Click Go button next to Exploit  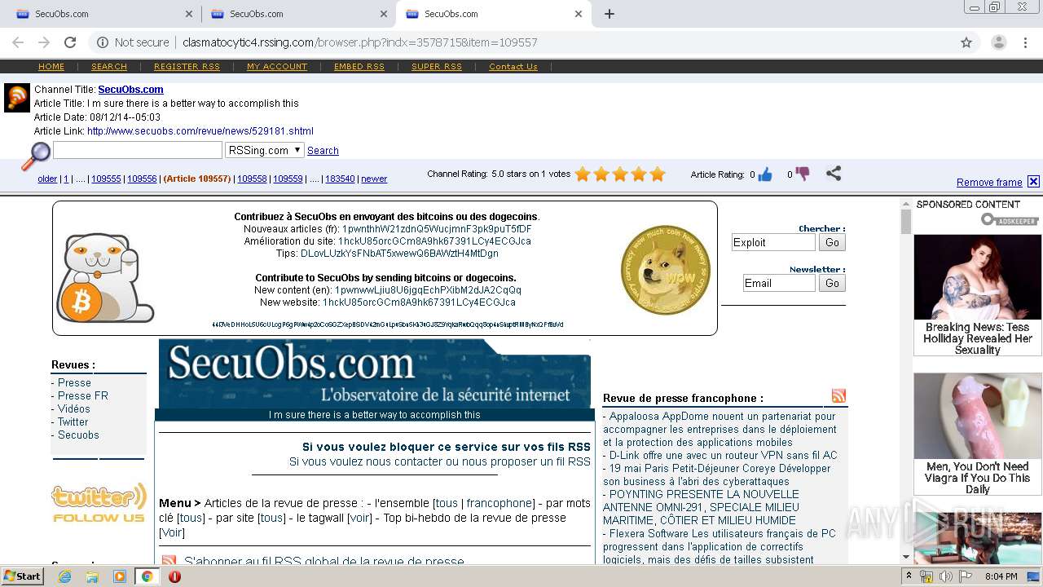coord(832,242)
